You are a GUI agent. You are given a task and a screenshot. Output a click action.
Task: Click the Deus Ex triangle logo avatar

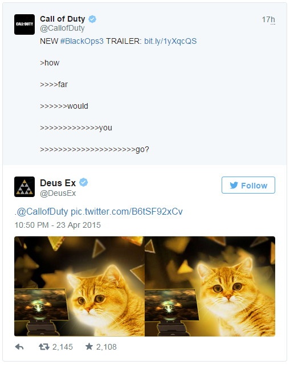coord(24,187)
